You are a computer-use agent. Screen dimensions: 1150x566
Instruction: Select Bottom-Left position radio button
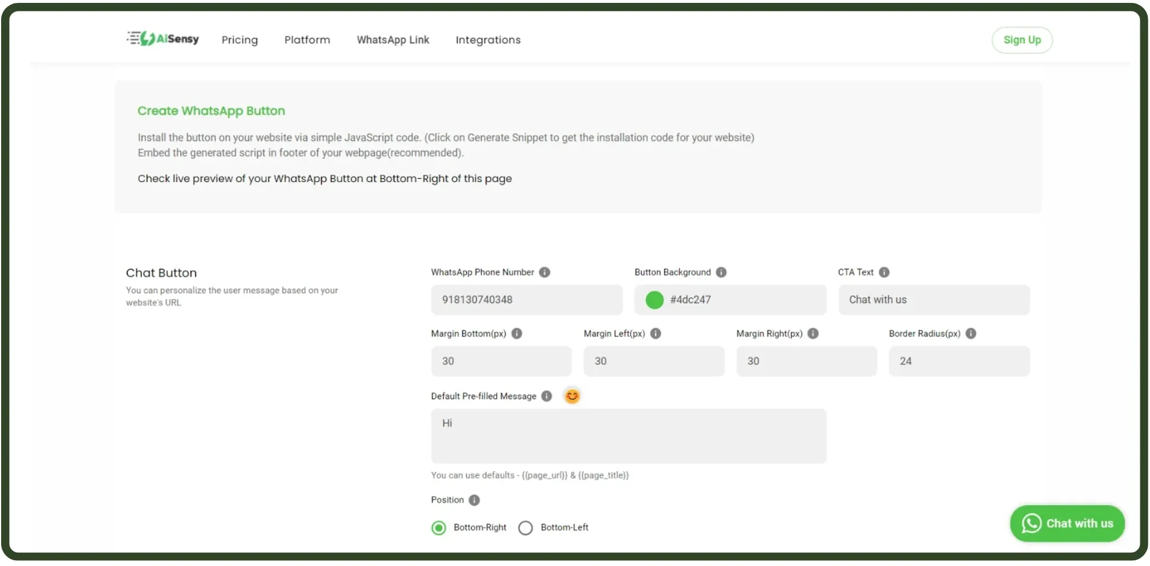(526, 528)
